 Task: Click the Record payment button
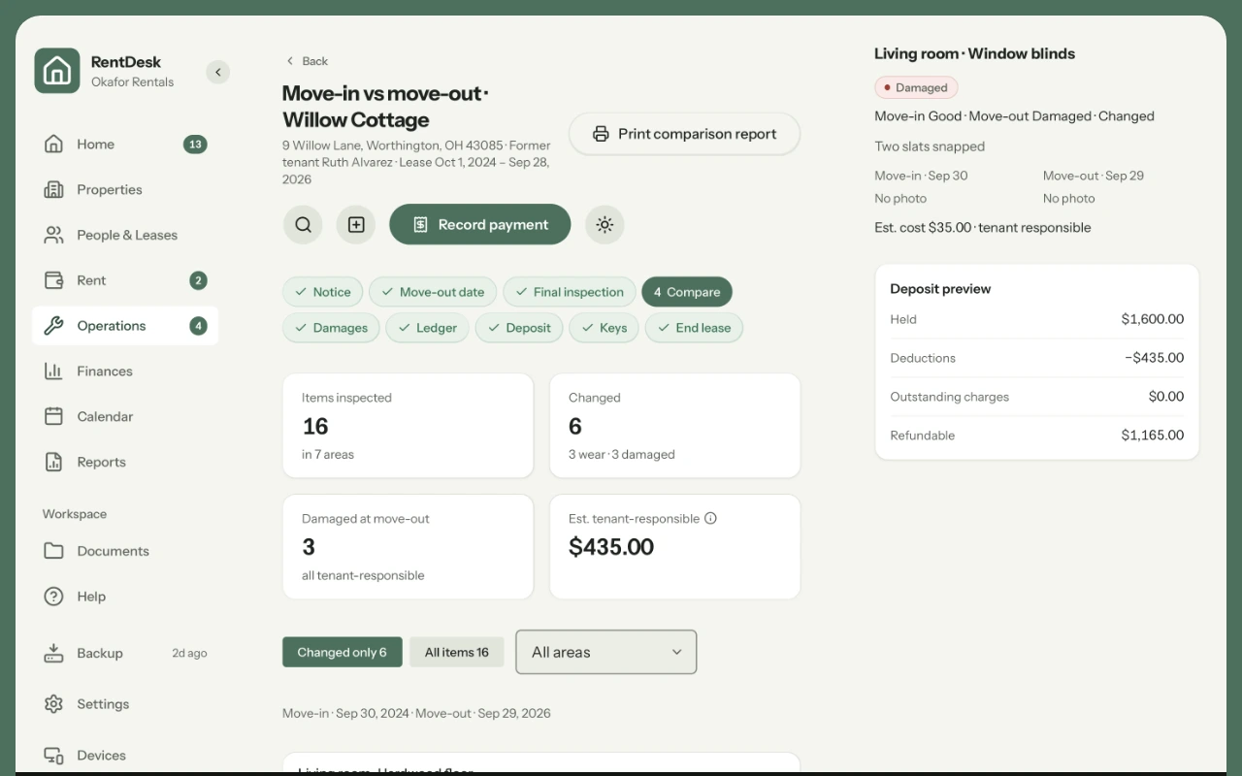(480, 224)
